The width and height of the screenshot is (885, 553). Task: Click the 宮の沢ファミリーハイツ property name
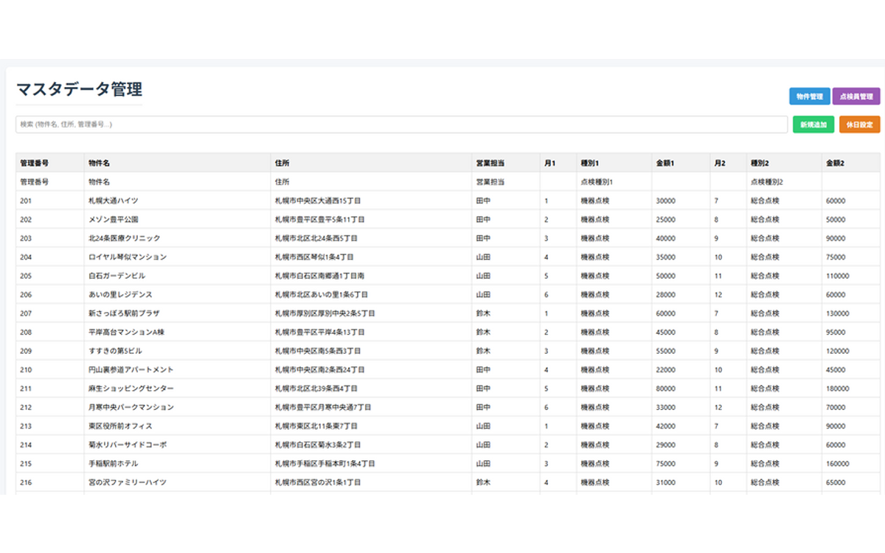[x=127, y=482]
